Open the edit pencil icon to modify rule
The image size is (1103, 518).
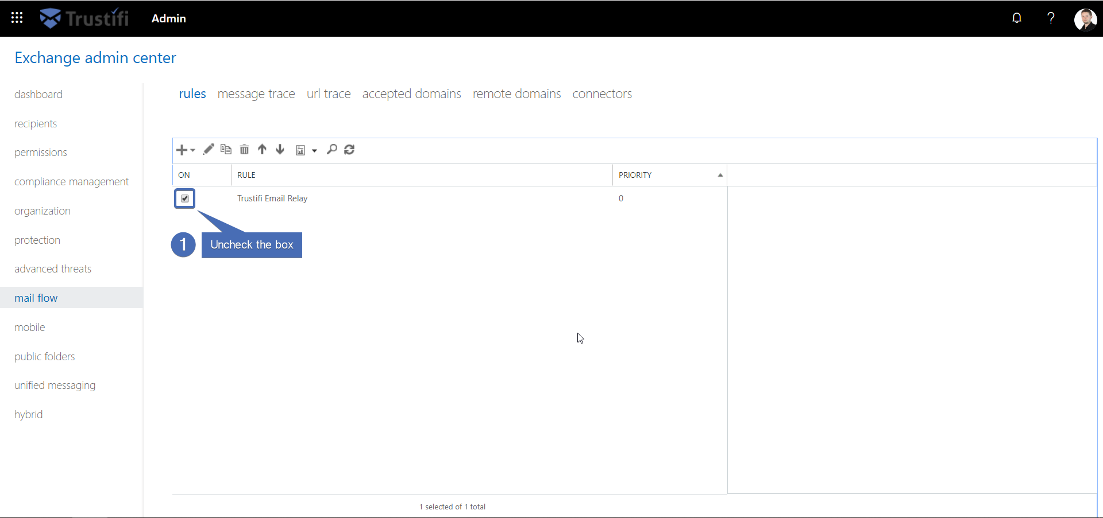[x=208, y=150]
